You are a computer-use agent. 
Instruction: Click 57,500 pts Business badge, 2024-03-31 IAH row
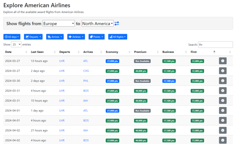click(169, 101)
